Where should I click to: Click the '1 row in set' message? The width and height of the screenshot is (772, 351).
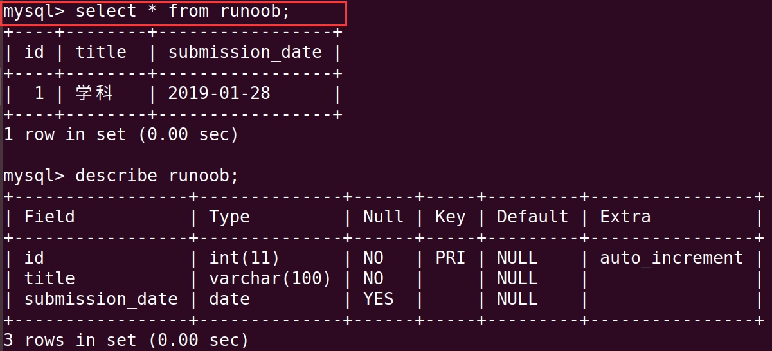121,135
